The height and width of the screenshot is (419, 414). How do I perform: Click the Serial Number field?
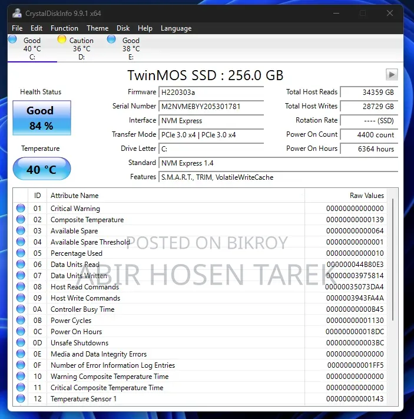(211, 107)
